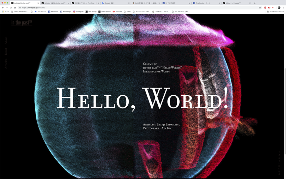Image resolution: width=286 pixels, height=179 pixels.
Task: Open a new tab with plus button
Action: [255, 3]
